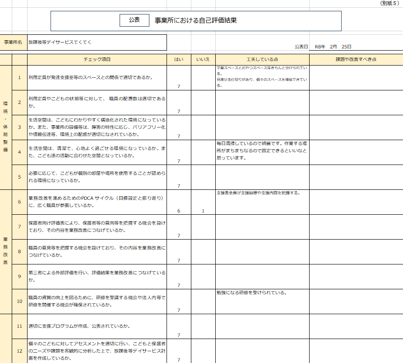Screen dimensions: 403x363
Task: Select the PDCA サイクル question in row 6
Action: [x=97, y=202]
